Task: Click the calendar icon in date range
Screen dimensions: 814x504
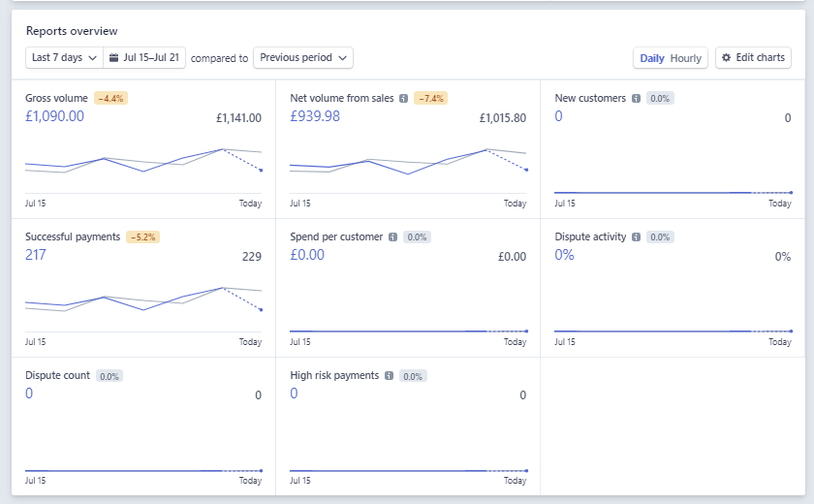Action: (x=113, y=58)
